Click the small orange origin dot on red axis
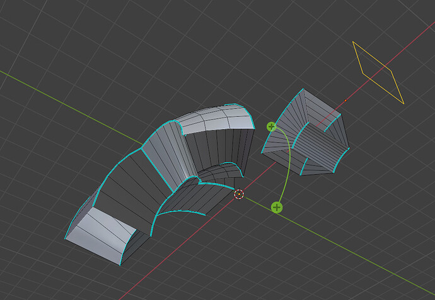The width and height of the screenshot is (435, 300). [x=345, y=101]
